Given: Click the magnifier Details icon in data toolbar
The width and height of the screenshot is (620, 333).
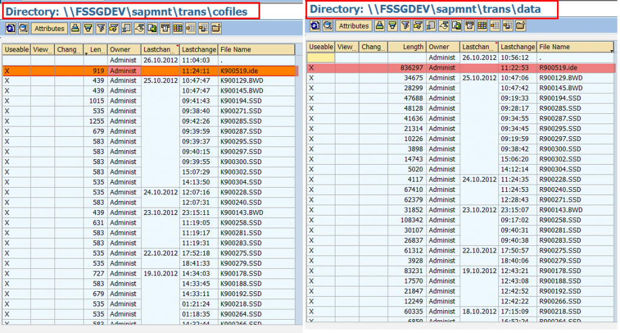Looking at the screenshot, I should point(328,25).
